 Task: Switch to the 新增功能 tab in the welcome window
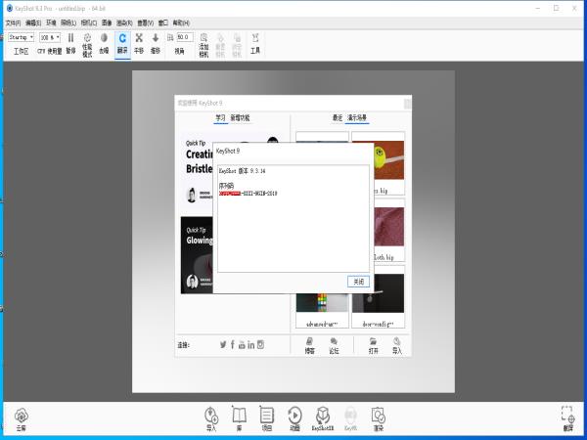240,118
